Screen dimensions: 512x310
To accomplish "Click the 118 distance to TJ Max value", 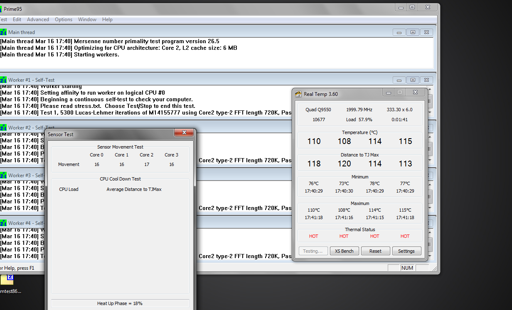I will point(314,164).
